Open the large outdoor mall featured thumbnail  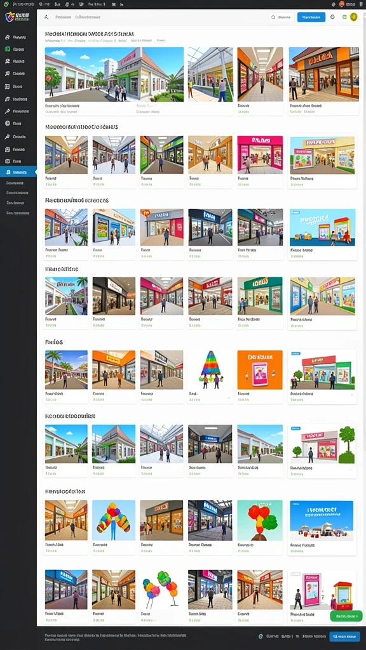tap(114, 74)
